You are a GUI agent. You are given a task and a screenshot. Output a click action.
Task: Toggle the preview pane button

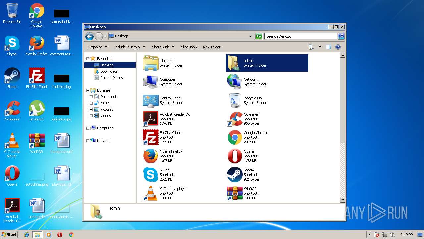[x=329, y=47]
